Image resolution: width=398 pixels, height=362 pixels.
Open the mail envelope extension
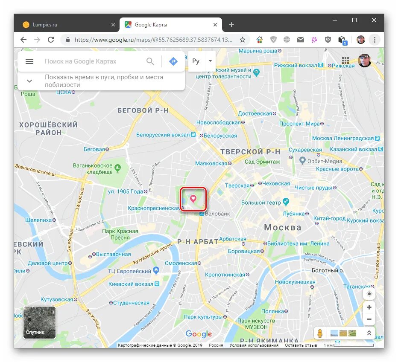(301, 40)
